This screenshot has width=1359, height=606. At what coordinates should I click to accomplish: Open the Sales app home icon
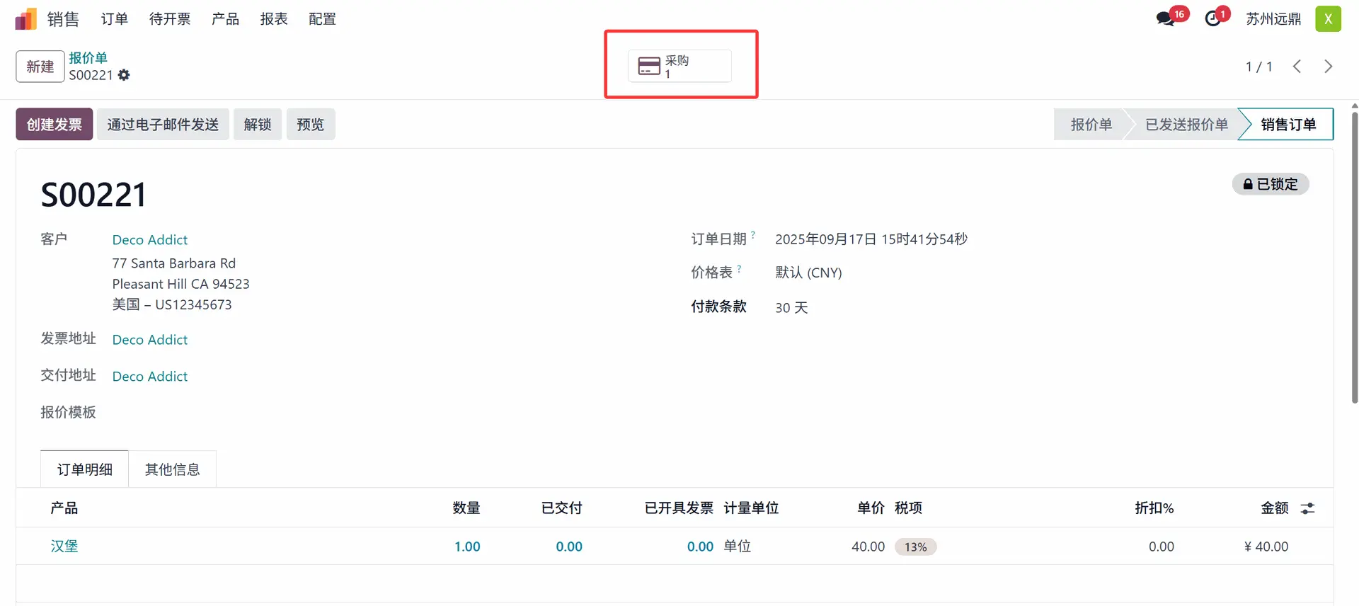[25, 19]
